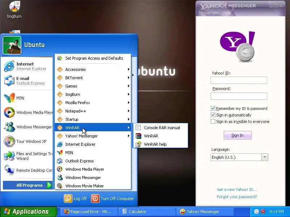The width and height of the screenshot is (290, 217).
Task: Select the highlighted WinRAR folder entry
Action: (93, 128)
